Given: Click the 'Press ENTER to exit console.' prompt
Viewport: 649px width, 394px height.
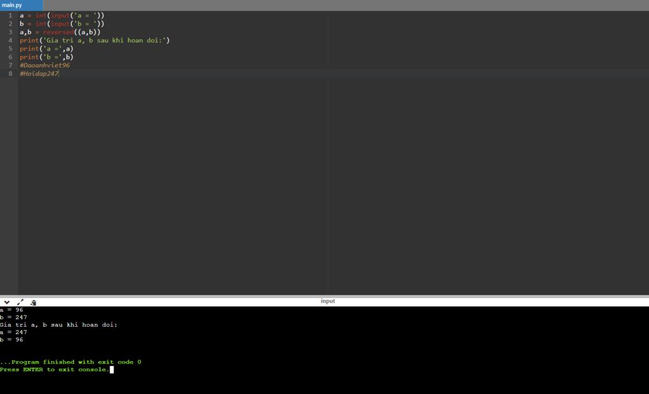Looking at the screenshot, I should tap(55, 369).
